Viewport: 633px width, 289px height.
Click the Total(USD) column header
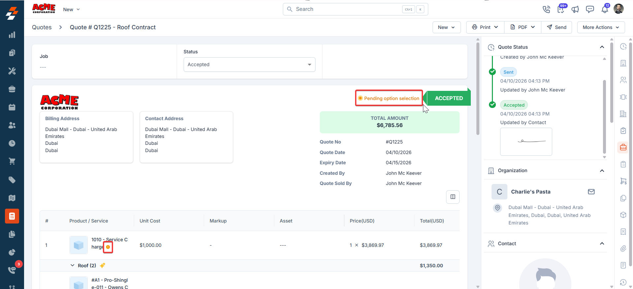click(432, 221)
